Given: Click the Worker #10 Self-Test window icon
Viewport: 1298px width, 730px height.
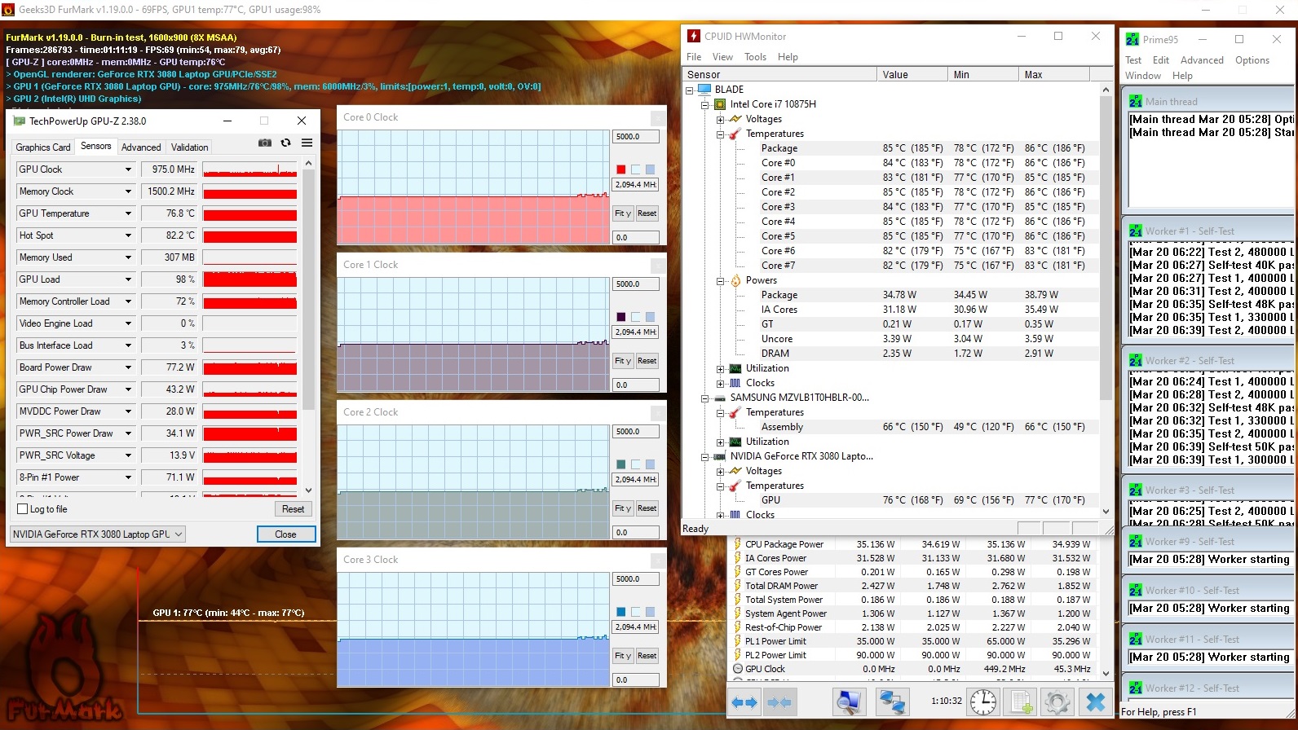Looking at the screenshot, I should coord(1135,591).
